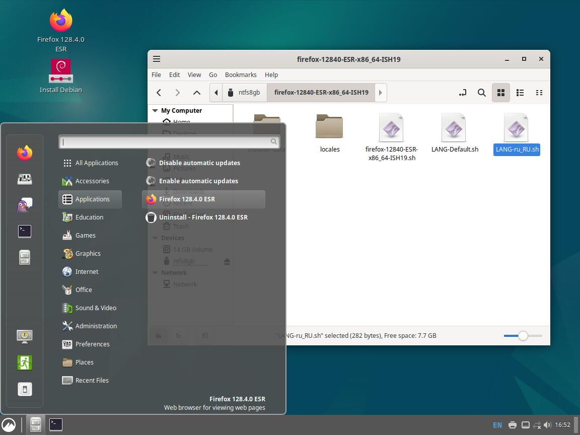The height and width of the screenshot is (435, 580).
Task: Click Disable automatic updates entry
Action: (203, 163)
